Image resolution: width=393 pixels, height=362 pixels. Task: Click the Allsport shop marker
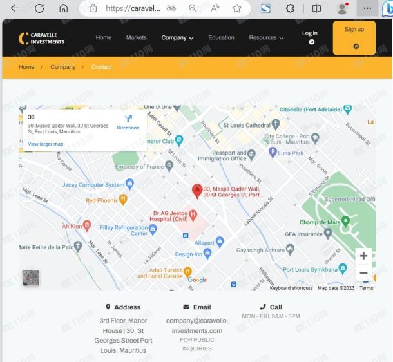point(220,242)
